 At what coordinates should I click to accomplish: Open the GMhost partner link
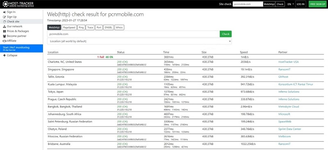point(283,77)
